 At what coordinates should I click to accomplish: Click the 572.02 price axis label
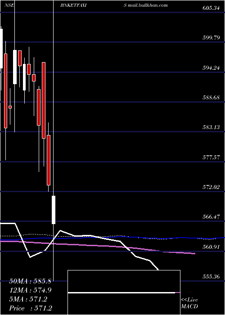click(x=211, y=187)
